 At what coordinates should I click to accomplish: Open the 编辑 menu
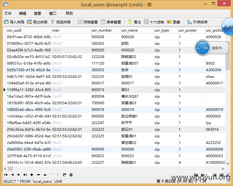point(23,14)
